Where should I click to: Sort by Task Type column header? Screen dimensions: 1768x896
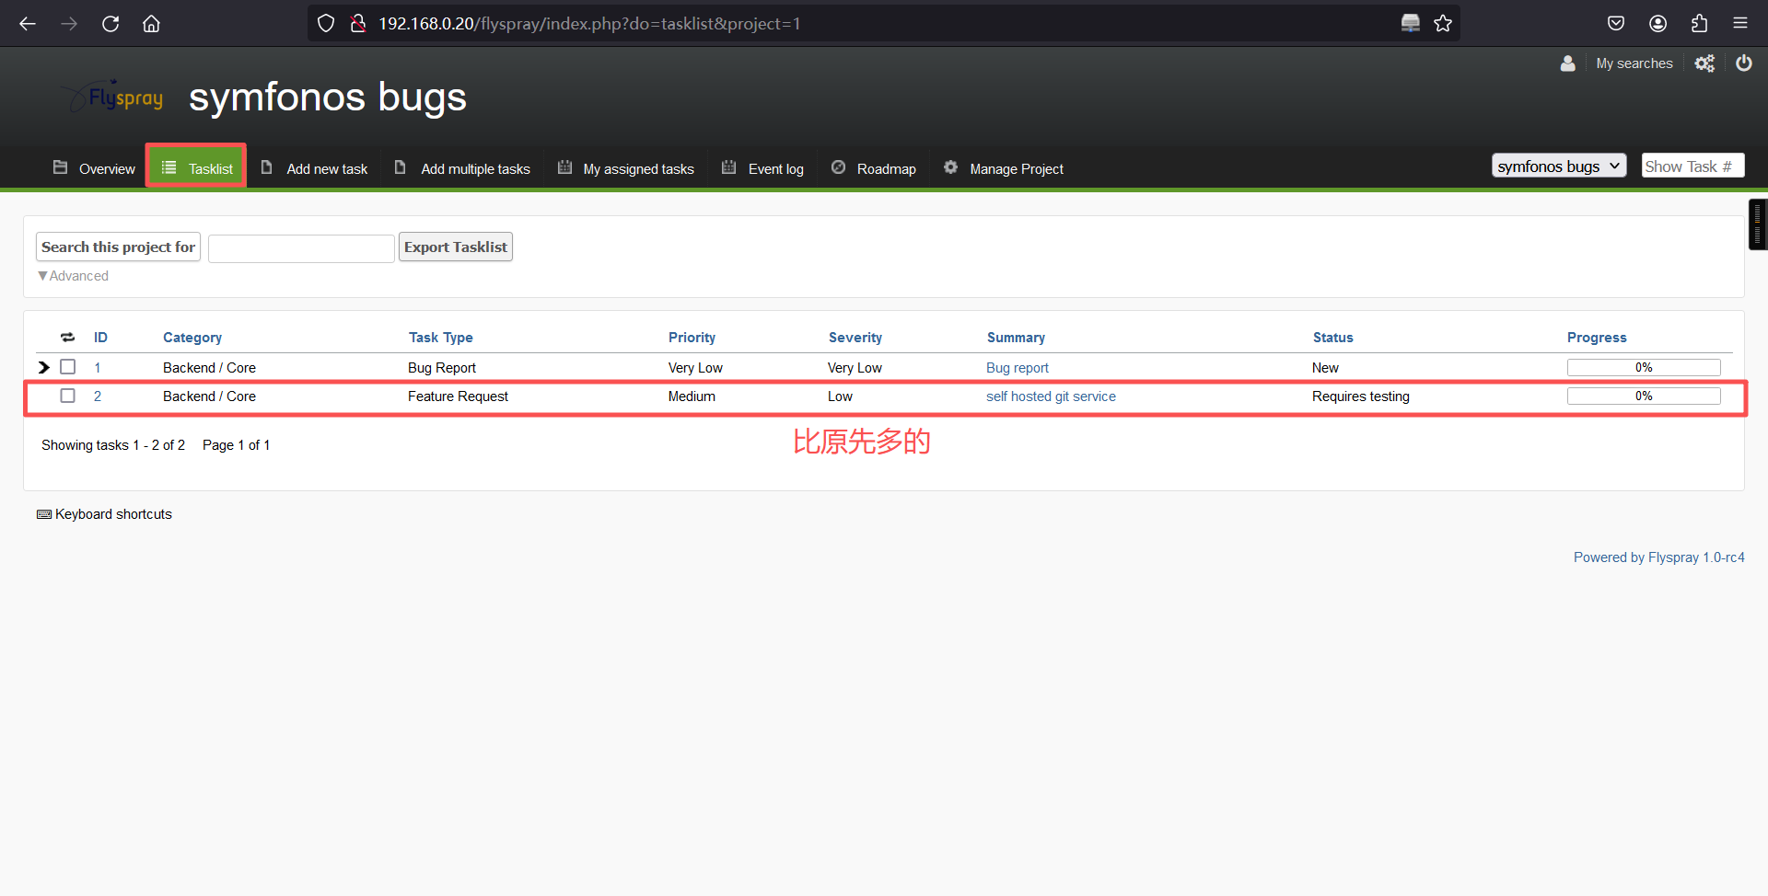pyautogui.click(x=441, y=338)
